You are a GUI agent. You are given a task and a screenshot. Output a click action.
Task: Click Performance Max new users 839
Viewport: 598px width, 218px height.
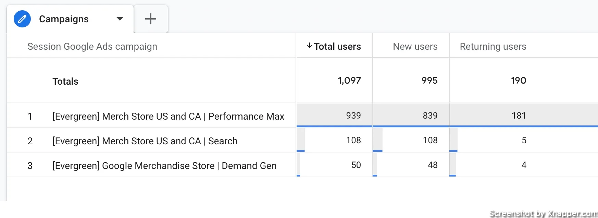click(x=430, y=116)
